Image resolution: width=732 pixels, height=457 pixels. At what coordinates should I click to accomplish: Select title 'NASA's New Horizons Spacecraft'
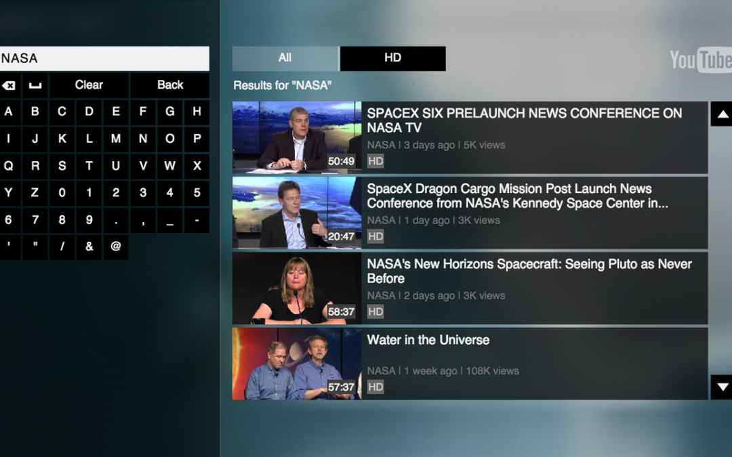tap(529, 271)
